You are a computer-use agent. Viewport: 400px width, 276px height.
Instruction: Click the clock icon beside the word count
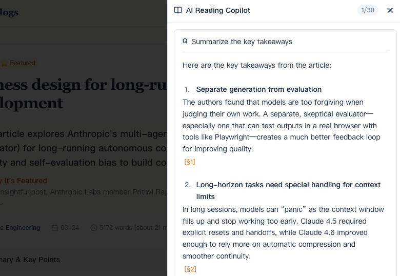tap(93, 228)
